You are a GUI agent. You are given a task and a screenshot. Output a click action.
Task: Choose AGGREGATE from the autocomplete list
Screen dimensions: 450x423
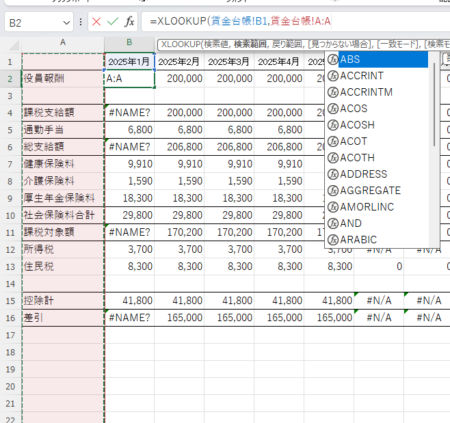click(x=378, y=190)
